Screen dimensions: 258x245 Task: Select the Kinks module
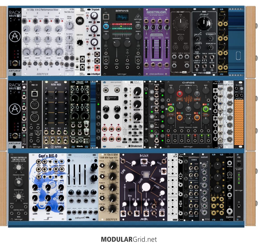194,187
